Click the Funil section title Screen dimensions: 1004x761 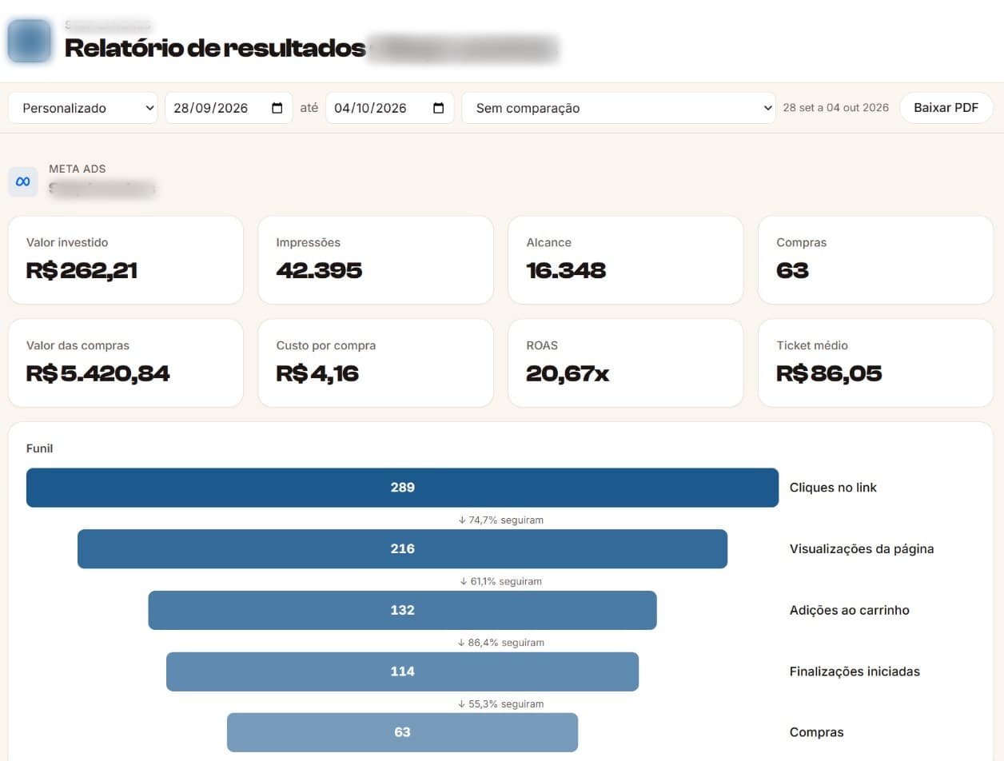tap(39, 448)
